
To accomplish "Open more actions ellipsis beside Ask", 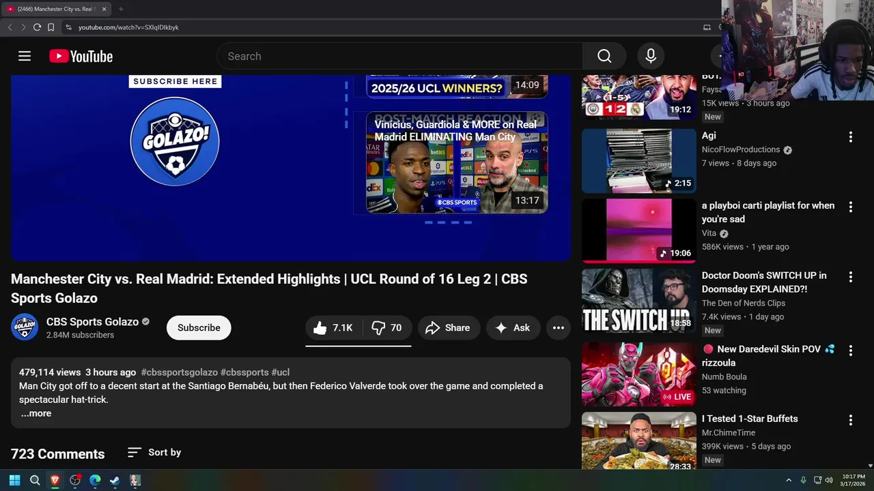I will 558,328.
